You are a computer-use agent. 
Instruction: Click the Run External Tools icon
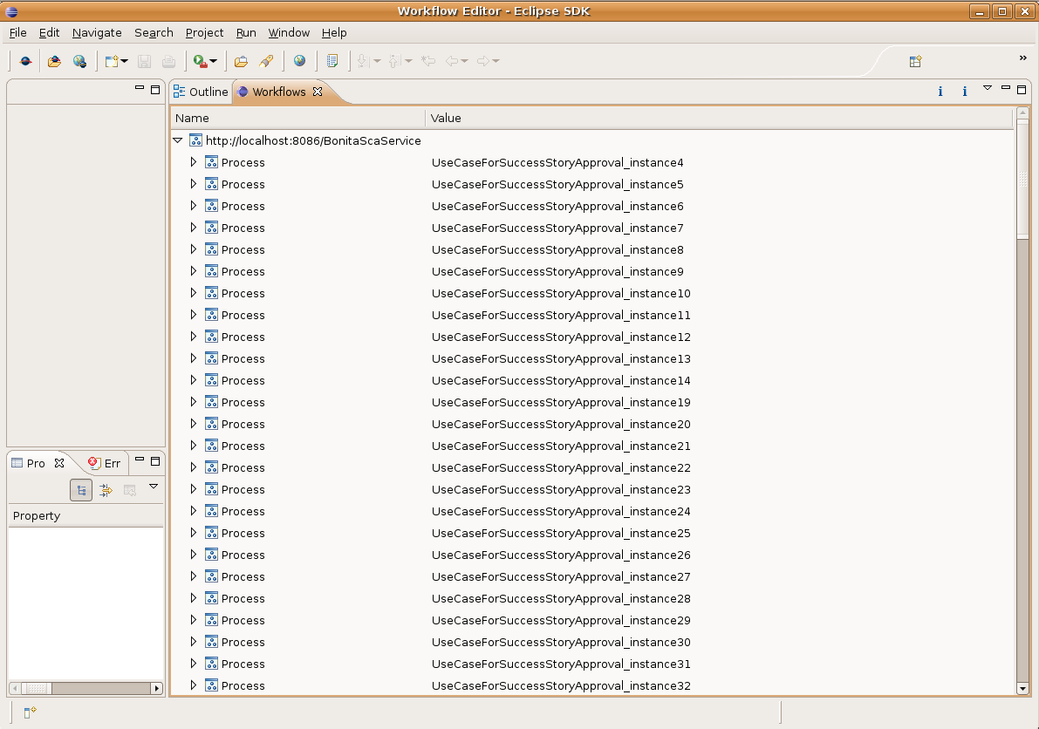coord(200,61)
